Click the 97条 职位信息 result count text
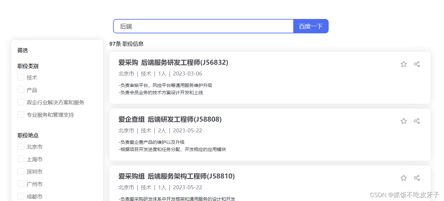The width and height of the screenshot is (444, 201). [x=126, y=44]
